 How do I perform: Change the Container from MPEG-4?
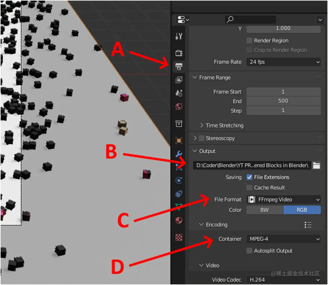click(283, 239)
